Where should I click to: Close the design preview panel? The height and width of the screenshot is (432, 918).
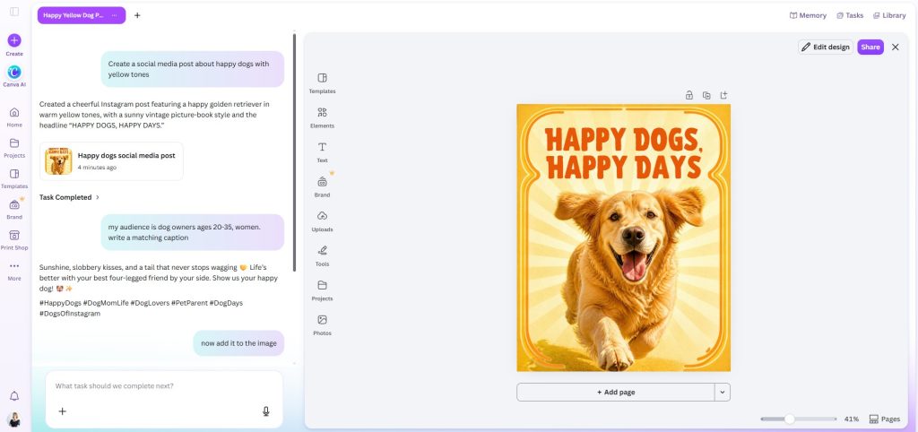tap(896, 47)
